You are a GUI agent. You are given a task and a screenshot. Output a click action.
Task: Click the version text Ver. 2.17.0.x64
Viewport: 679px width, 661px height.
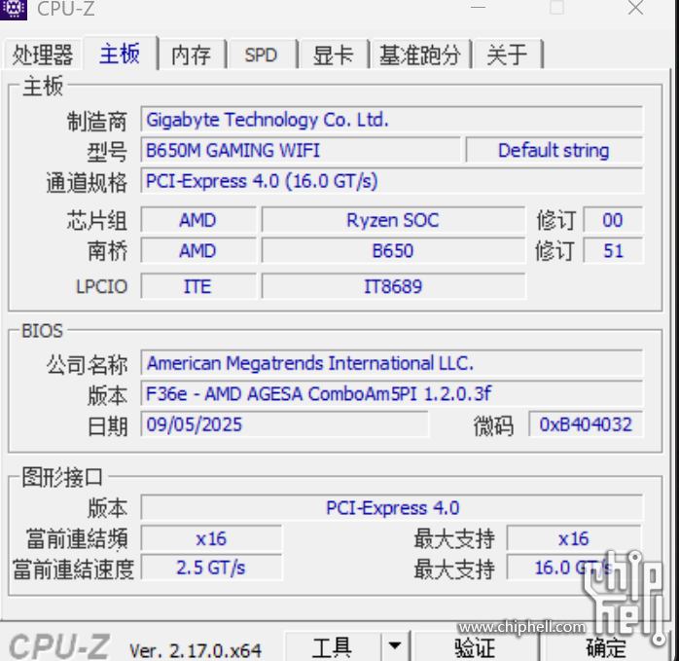click(196, 650)
